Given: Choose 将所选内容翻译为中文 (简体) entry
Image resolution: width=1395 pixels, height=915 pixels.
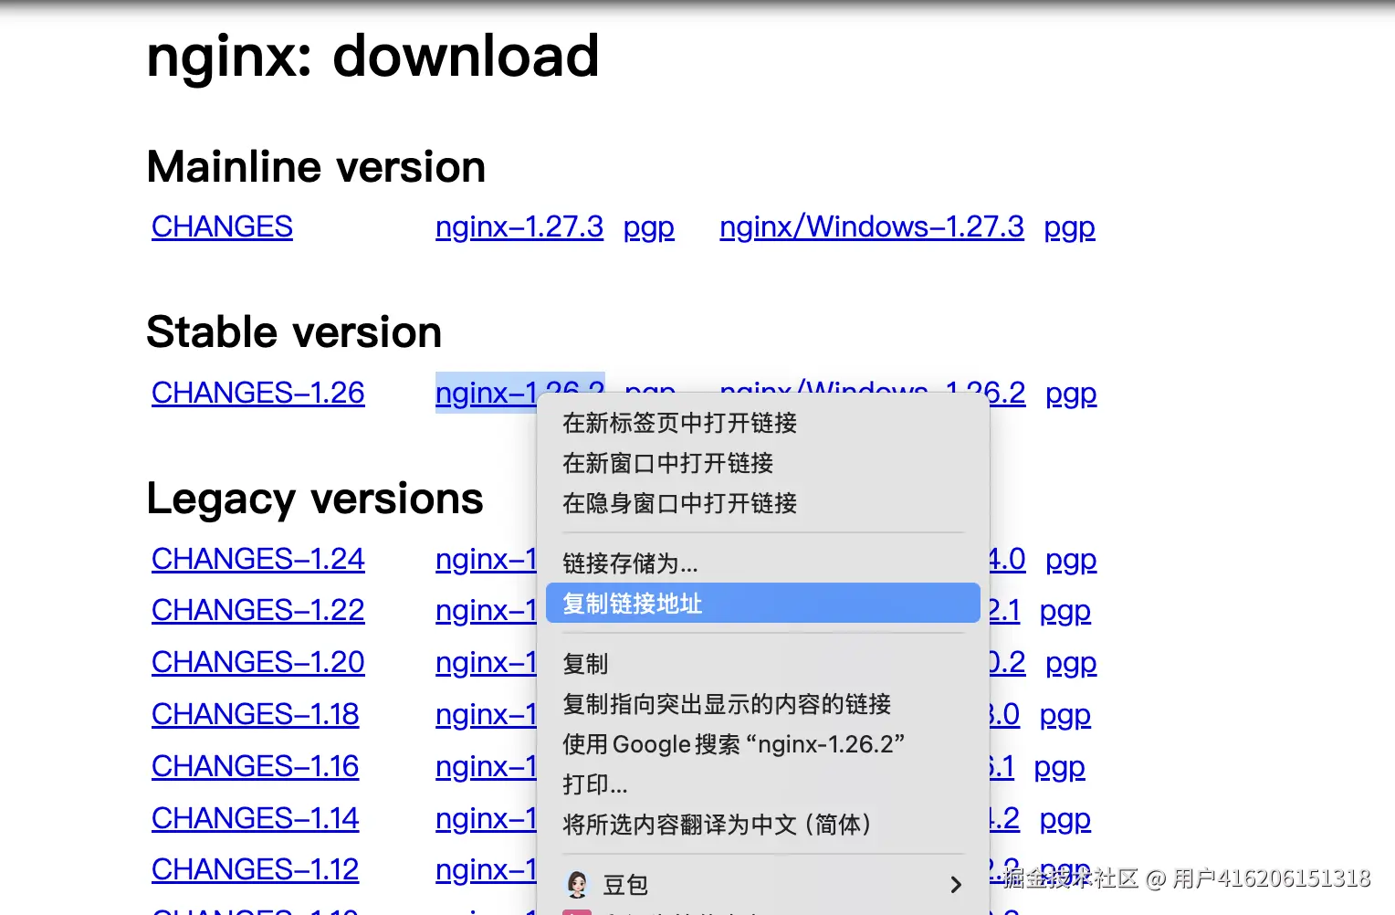Looking at the screenshot, I should point(763,825).
